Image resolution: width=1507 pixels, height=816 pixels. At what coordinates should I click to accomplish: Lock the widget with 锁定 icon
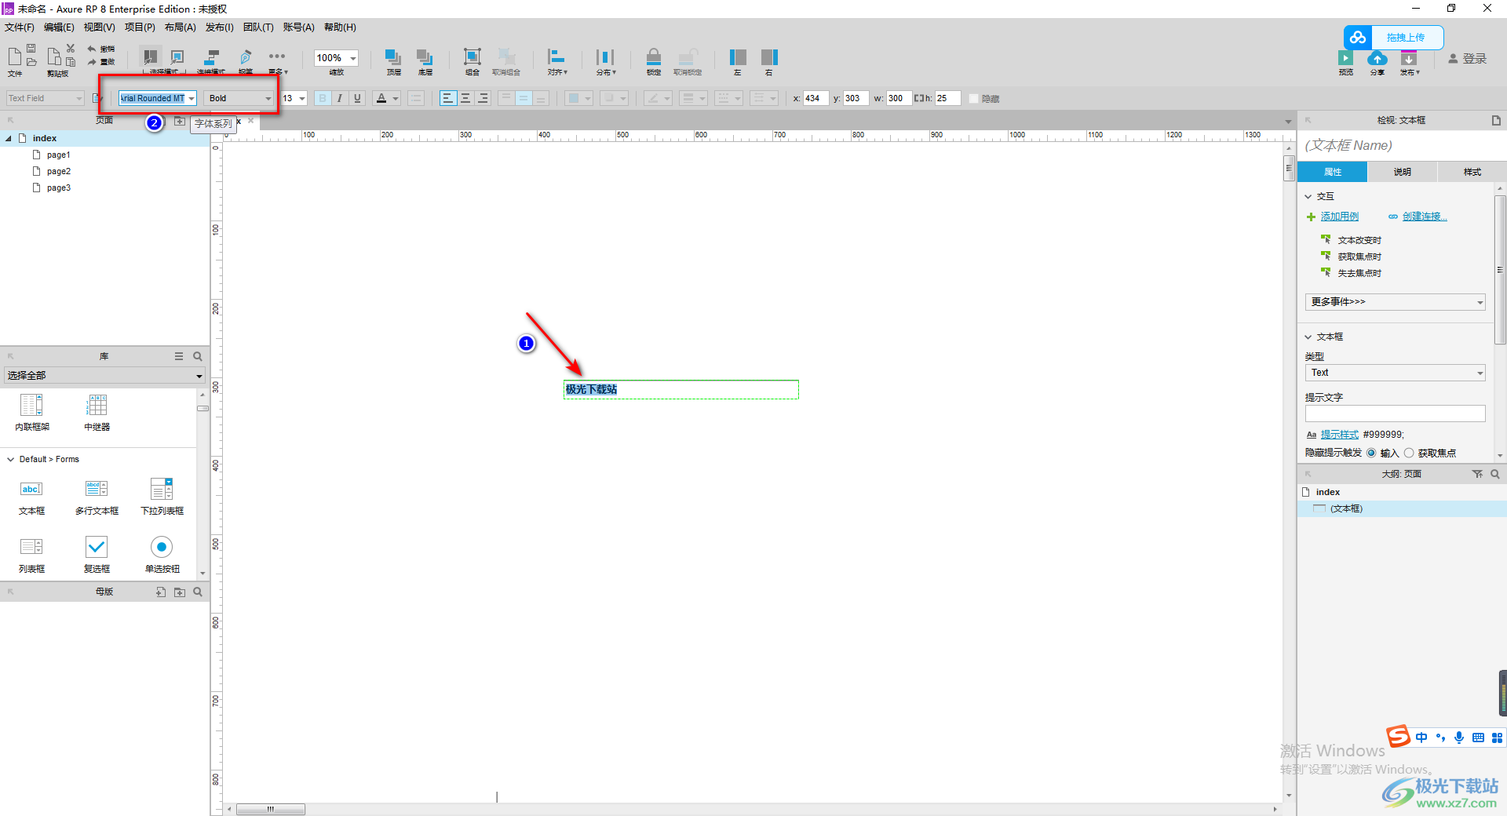654,56
